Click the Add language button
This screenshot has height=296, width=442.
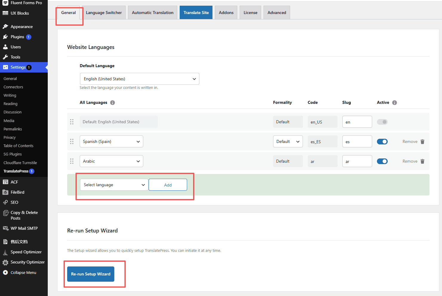tap(168, 185)
